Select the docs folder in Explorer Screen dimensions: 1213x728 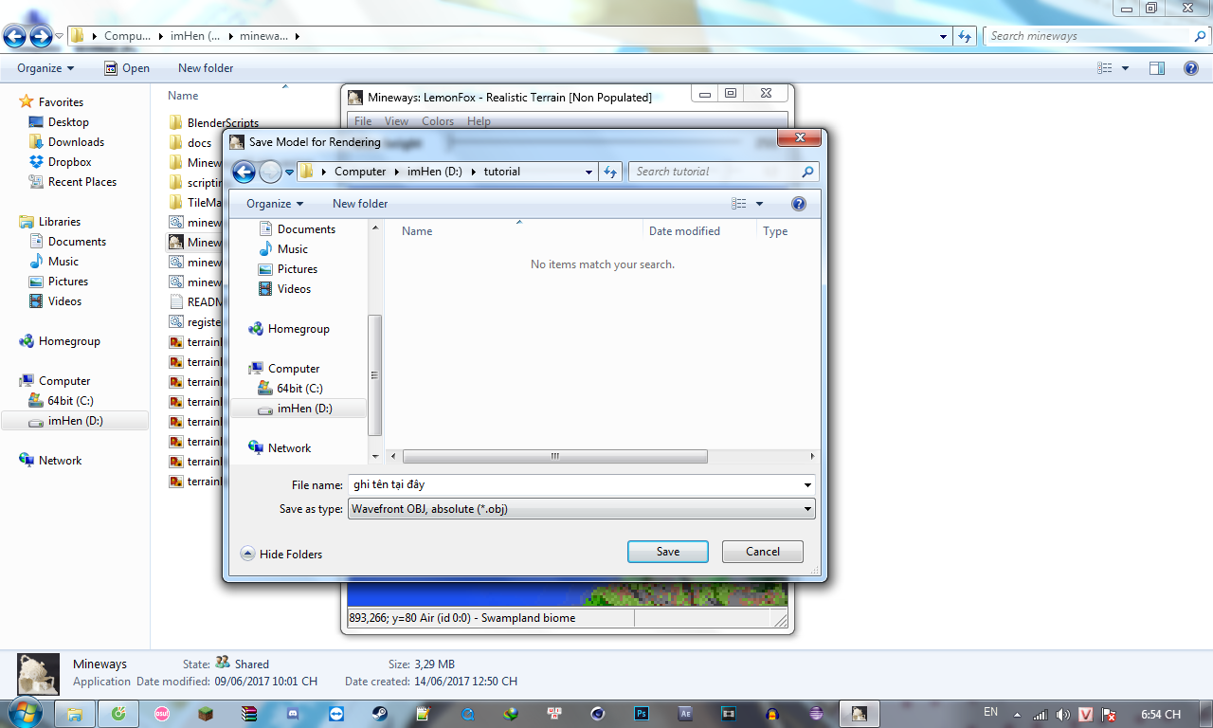click(x=199, y=143)
